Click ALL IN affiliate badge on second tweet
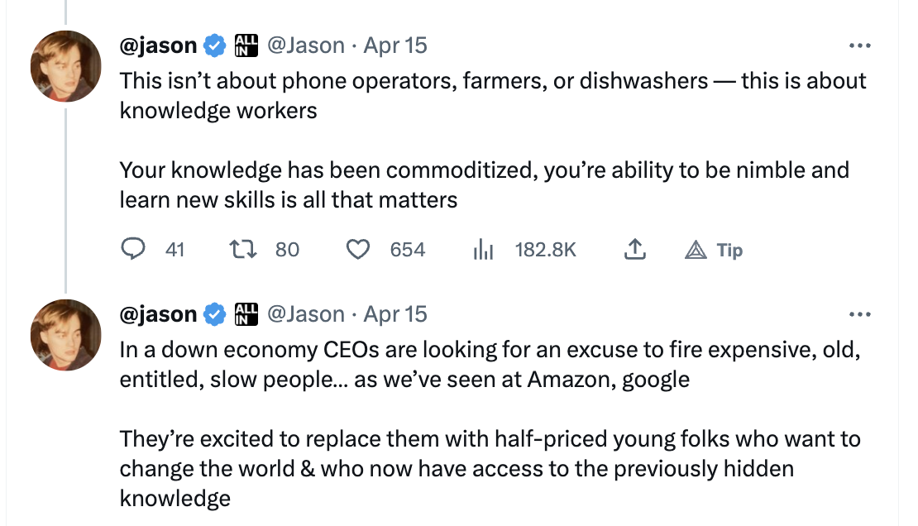Screen dimensions: 918x526 tap(246, 315)
